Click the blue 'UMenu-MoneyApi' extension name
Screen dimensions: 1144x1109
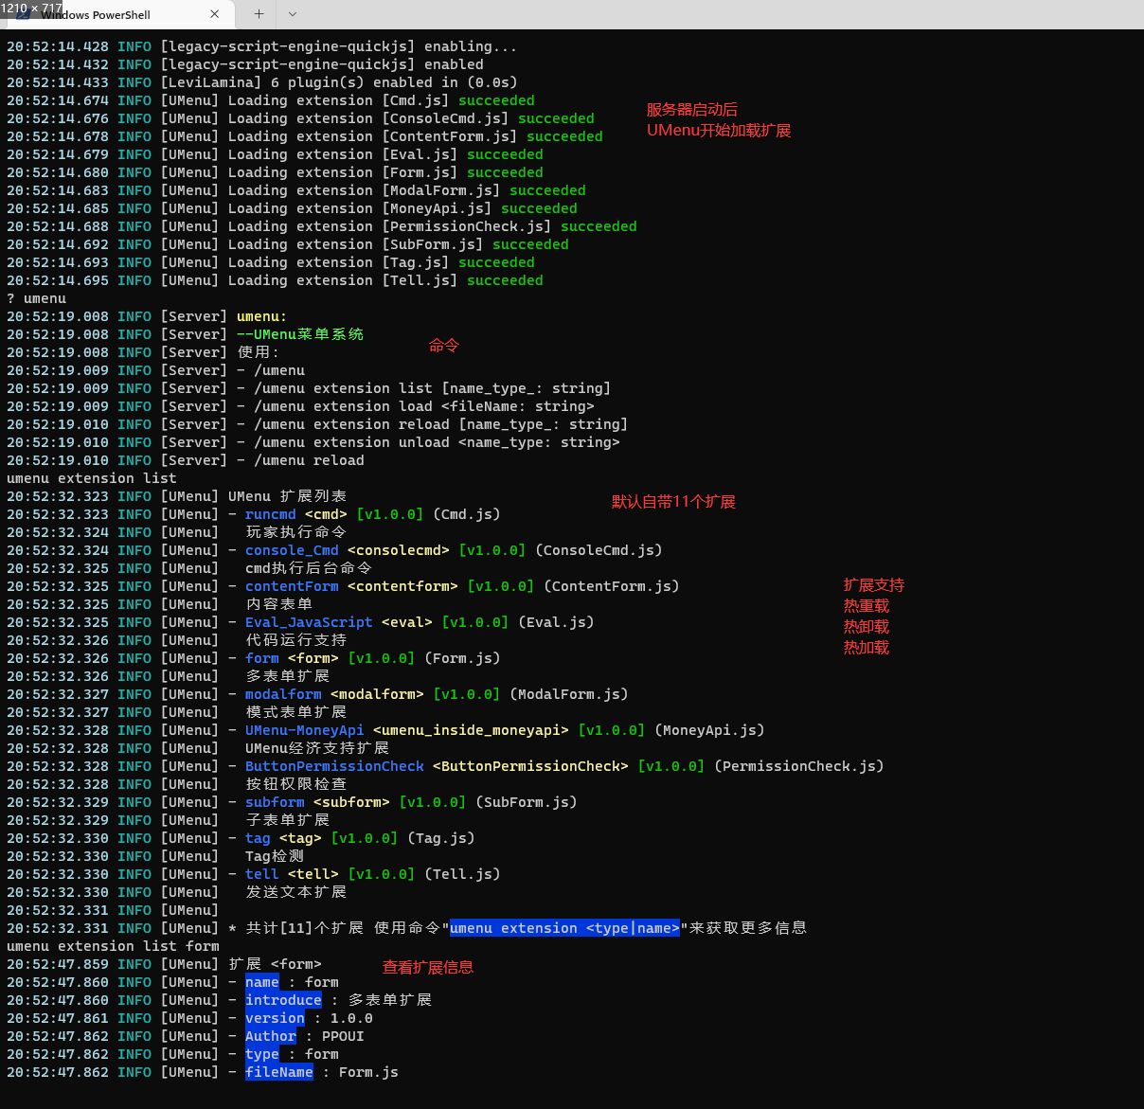tap(304, 730)
